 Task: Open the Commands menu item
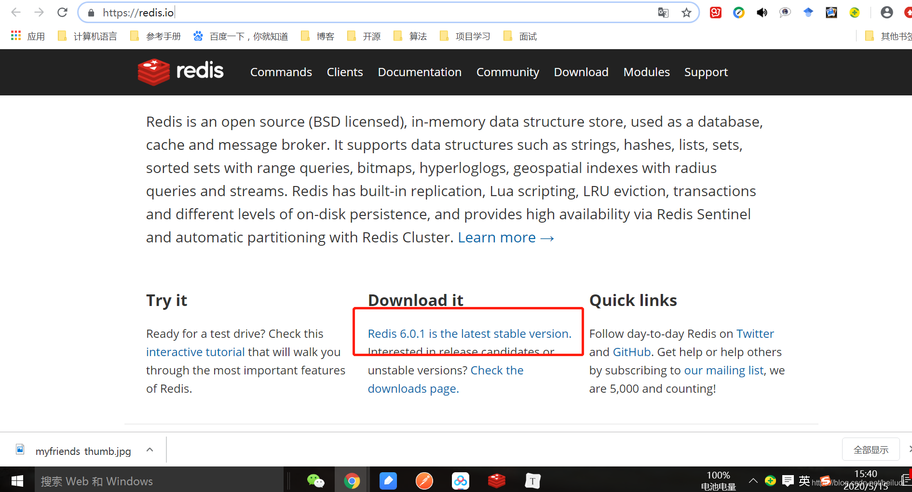click(x=281, y=72)
